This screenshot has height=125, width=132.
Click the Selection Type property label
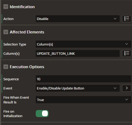(x=15, y=44)
